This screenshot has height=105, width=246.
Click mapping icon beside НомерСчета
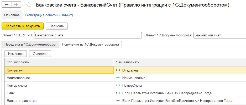118,85
